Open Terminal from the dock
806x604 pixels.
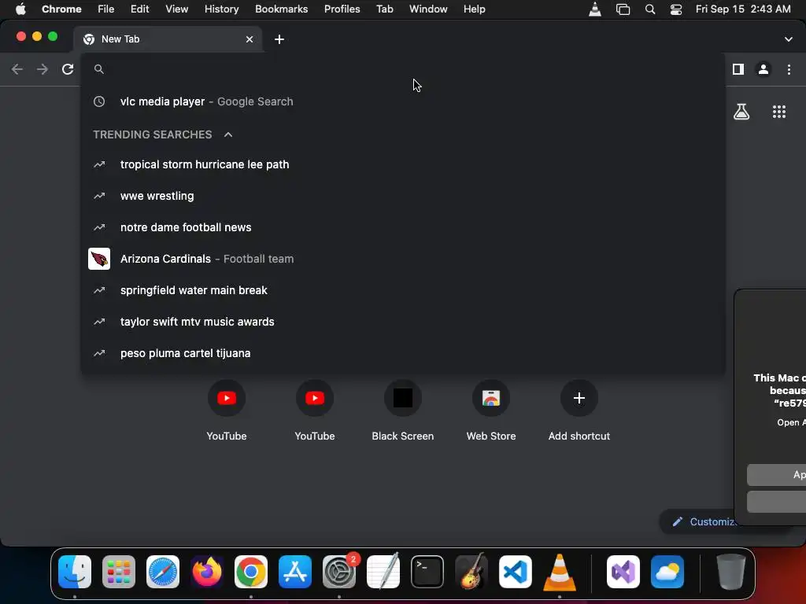[427, 572]
